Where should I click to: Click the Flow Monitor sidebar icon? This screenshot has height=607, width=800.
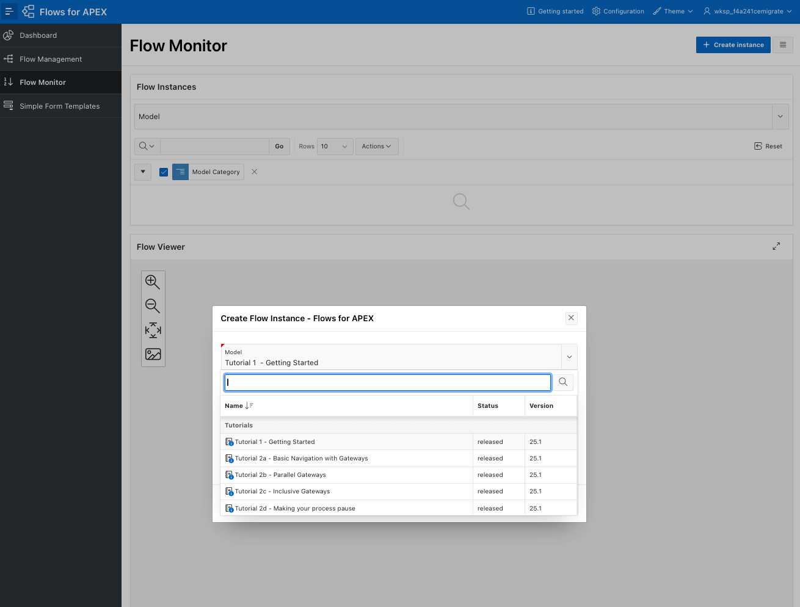9,82
